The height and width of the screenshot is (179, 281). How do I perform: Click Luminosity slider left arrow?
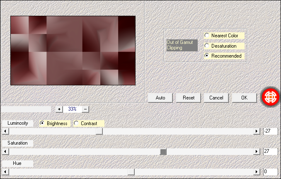(x=5, y=131)
